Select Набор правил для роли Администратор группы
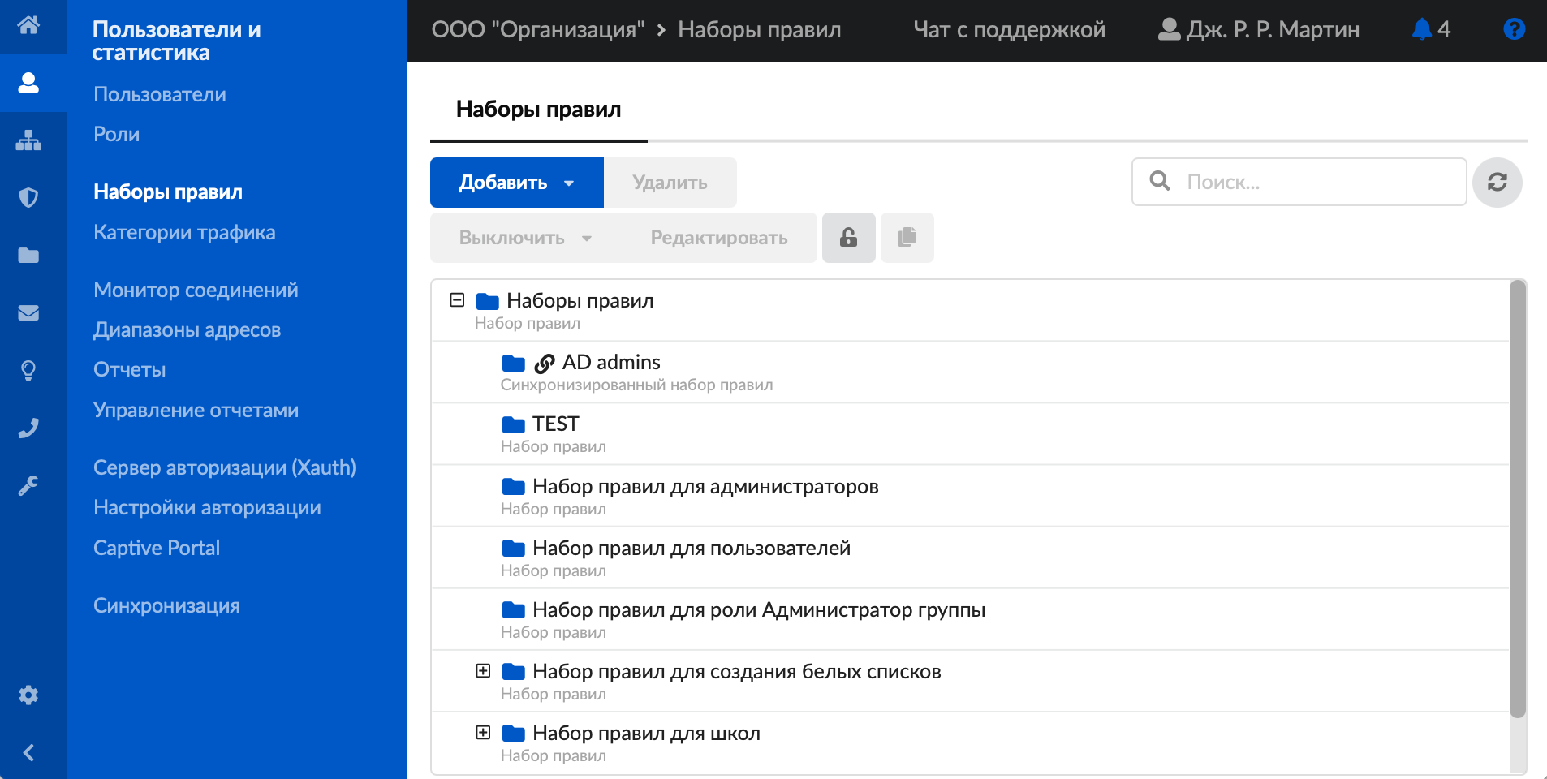1547x779 pixels. pyautogui.click(x=970, y=619)
